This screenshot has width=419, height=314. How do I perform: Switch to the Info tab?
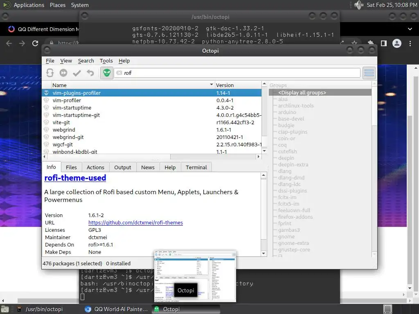(51, 167)
